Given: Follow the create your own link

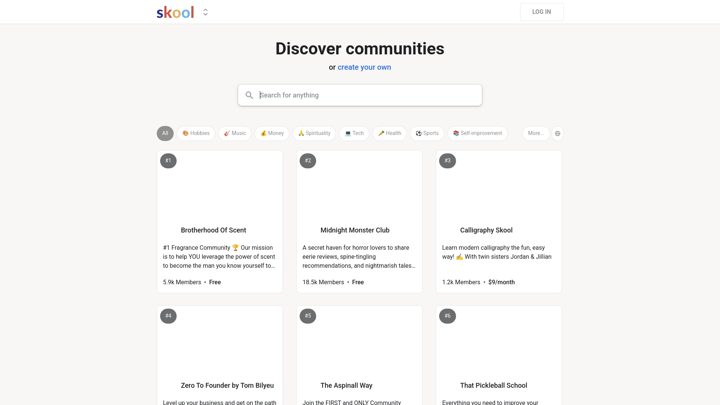Looking at the screenshot, I should click(364, 67).
